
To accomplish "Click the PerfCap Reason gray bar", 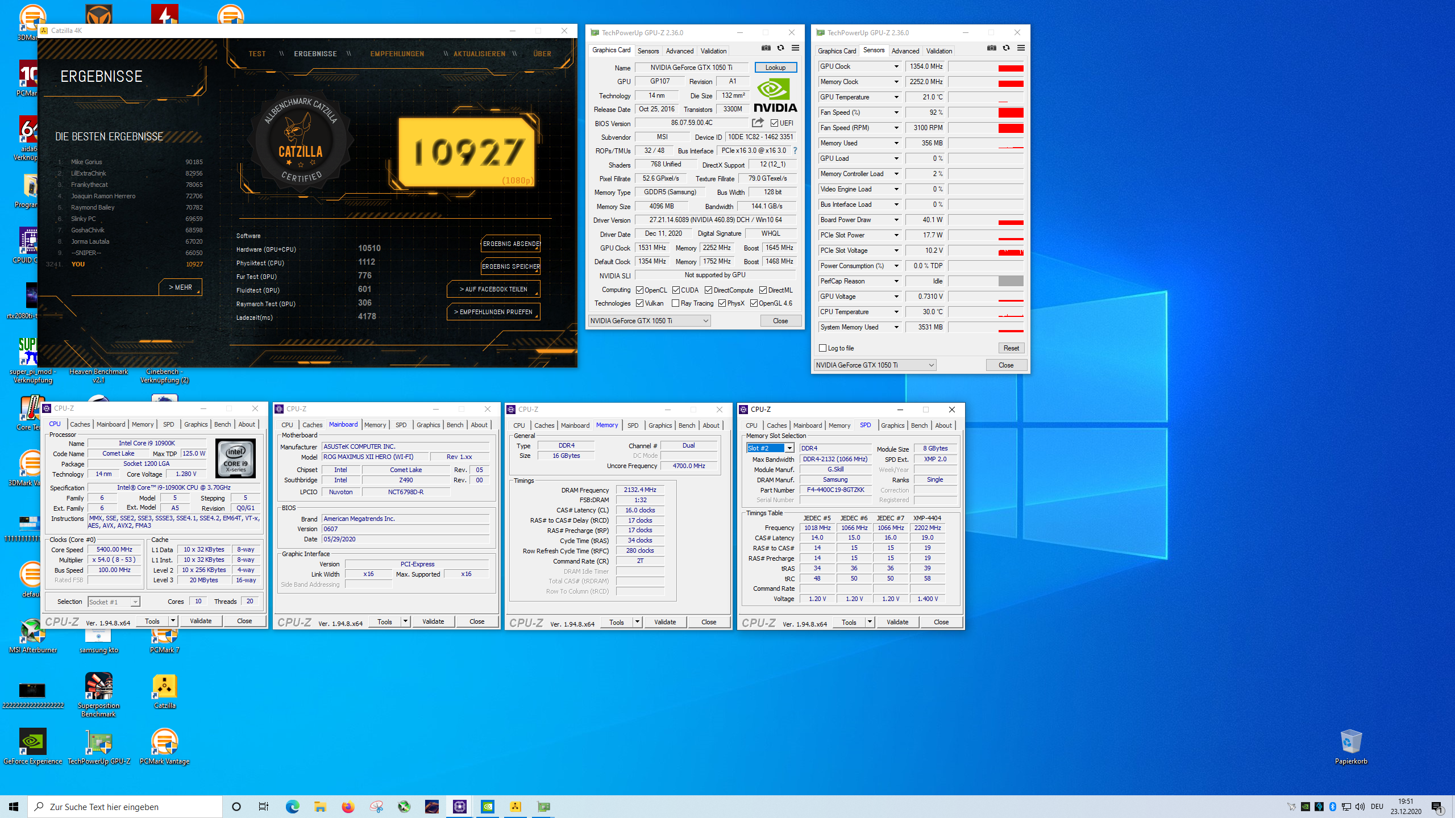I will tap(1011, 281).
